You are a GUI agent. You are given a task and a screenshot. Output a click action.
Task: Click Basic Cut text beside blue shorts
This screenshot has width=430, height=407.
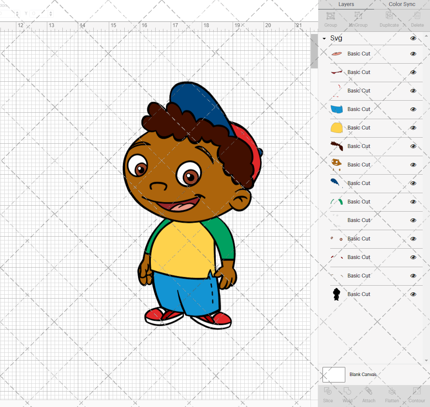pos(359,109)
